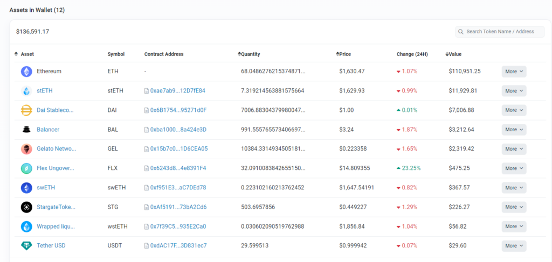Click the contract file icon beside 0xba1000...8a424e3D
This screenshot has width=552, height=262.
pos(147,130)
